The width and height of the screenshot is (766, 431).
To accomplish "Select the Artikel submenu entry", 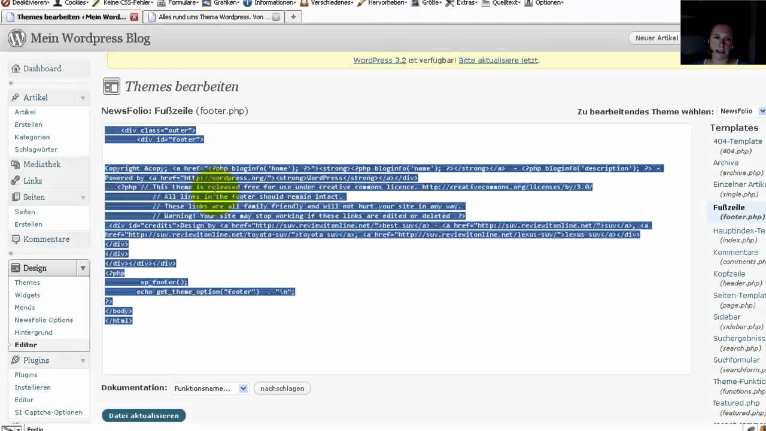I will coord(25,112).
